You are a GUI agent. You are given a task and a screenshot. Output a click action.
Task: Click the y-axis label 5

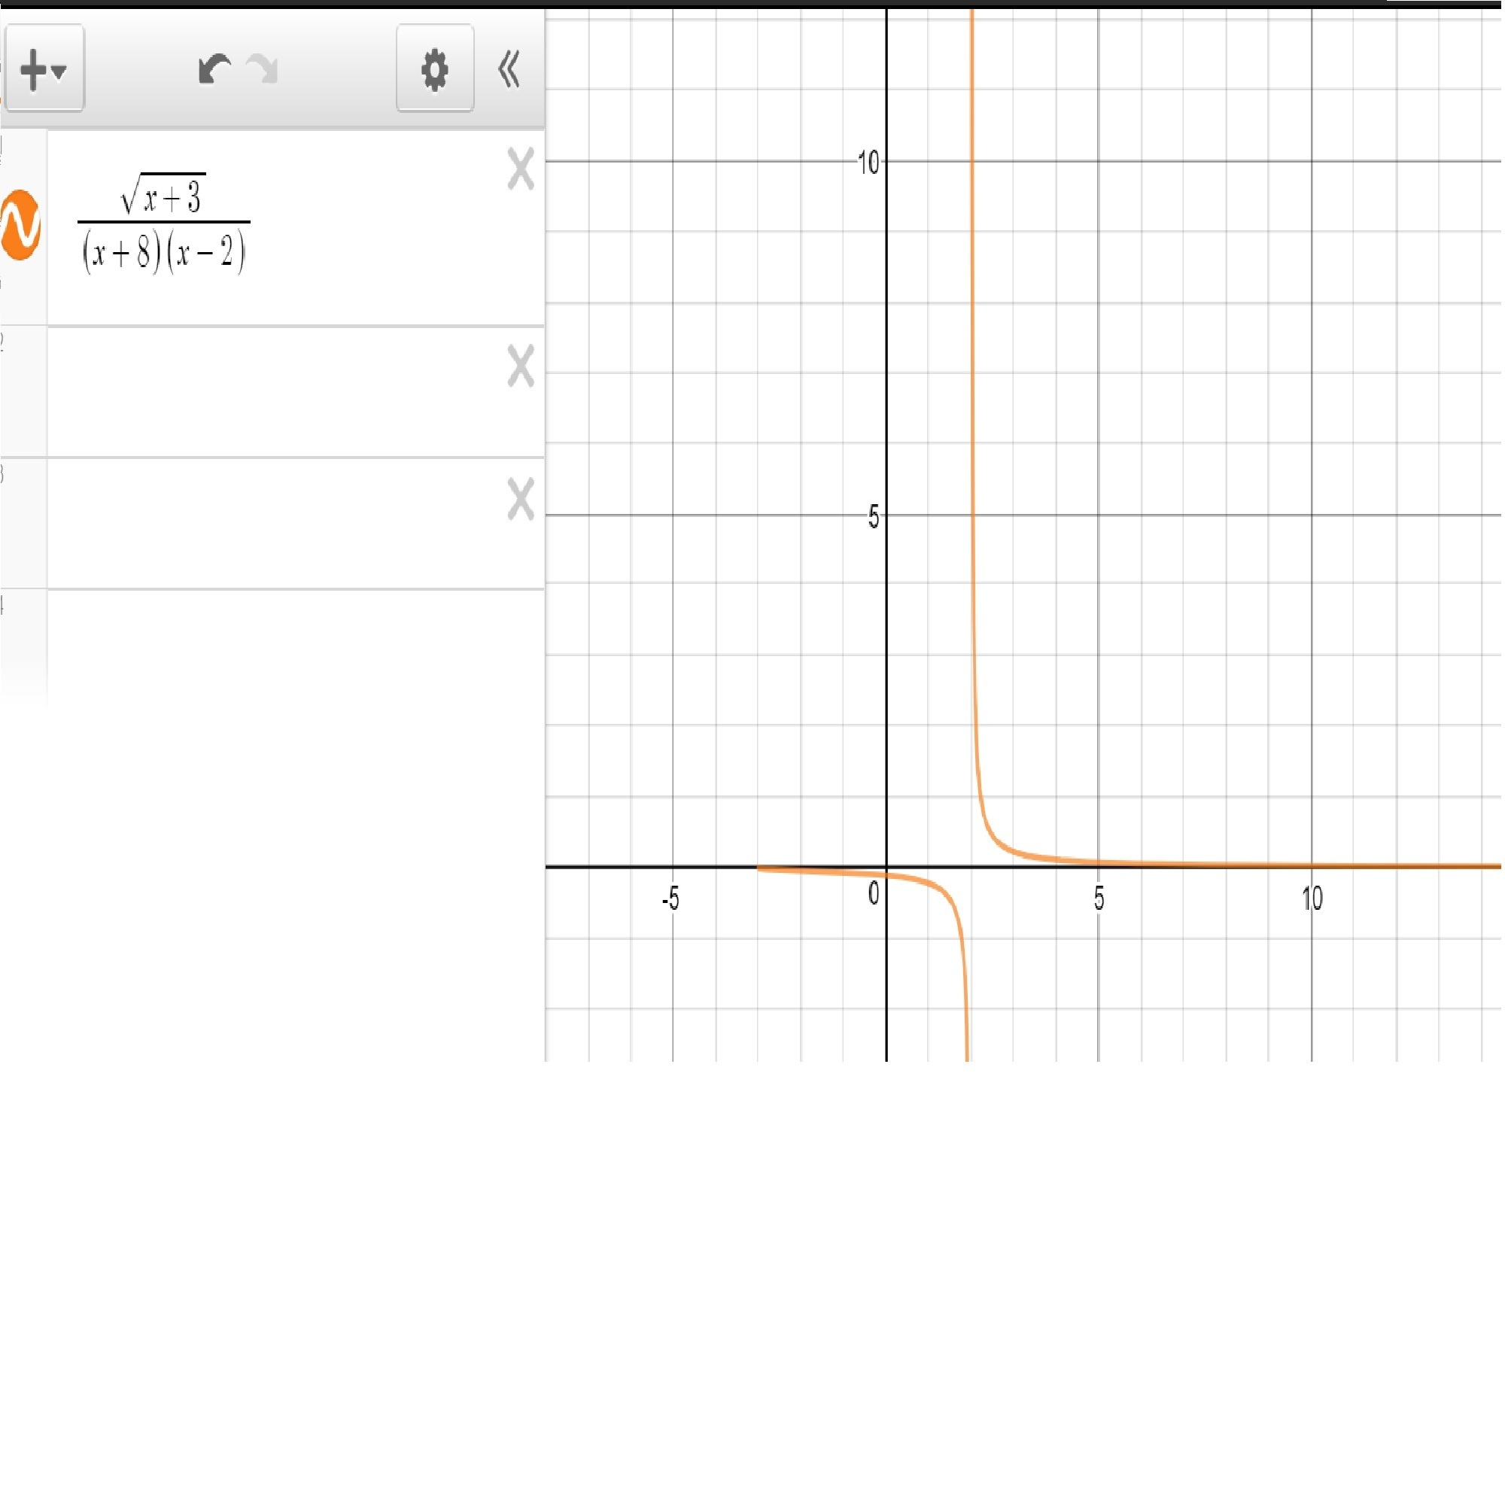tap(873, 516)
